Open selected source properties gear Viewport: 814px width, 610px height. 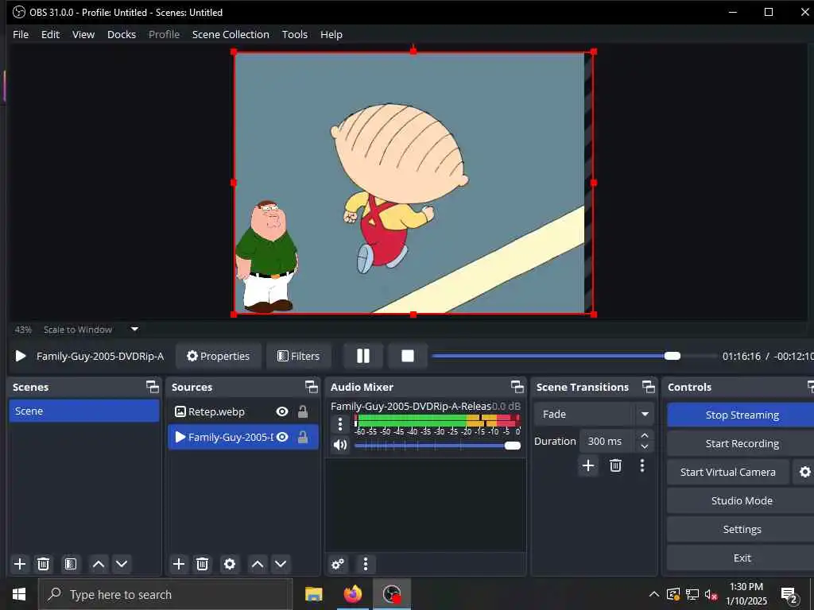[x=230, y=564]
